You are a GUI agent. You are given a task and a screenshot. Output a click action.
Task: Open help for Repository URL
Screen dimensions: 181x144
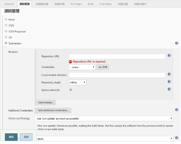click(169, 56)
